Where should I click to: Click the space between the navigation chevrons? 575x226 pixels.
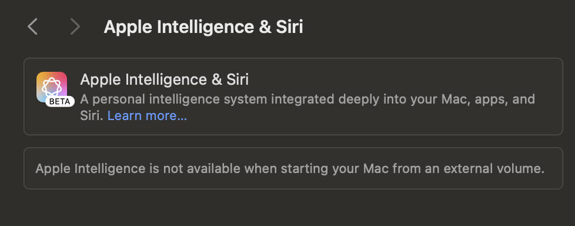pyautogui.click(x=54, y=27)
